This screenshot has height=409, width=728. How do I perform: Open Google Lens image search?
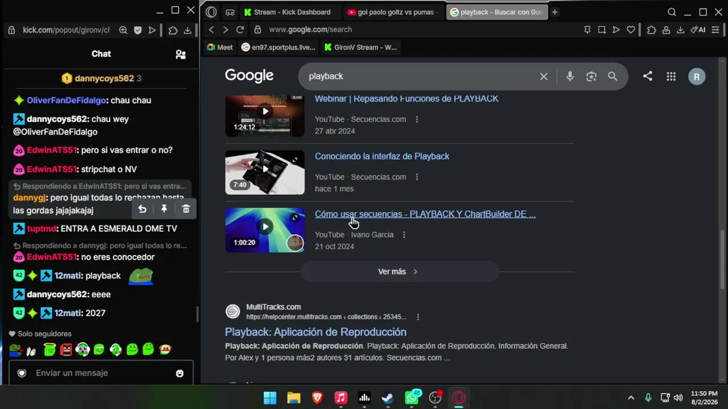click(x=591, y=76)
